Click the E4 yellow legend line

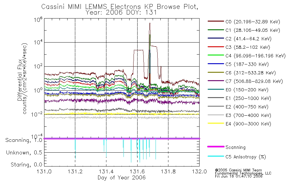pyautogui.click(x=216, y=123)
